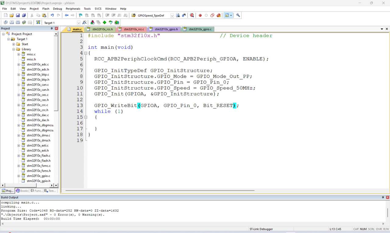Image resolution: width=390 pixels, height=233 pixels.
Task: Open the editor tab list dropdown arrow
Action: [x=382, y=29]
